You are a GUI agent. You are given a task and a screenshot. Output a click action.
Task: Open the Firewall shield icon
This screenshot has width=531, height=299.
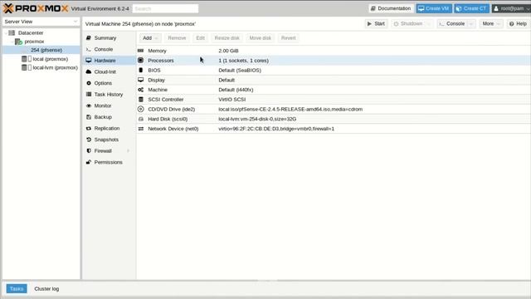tap(89, 151)
